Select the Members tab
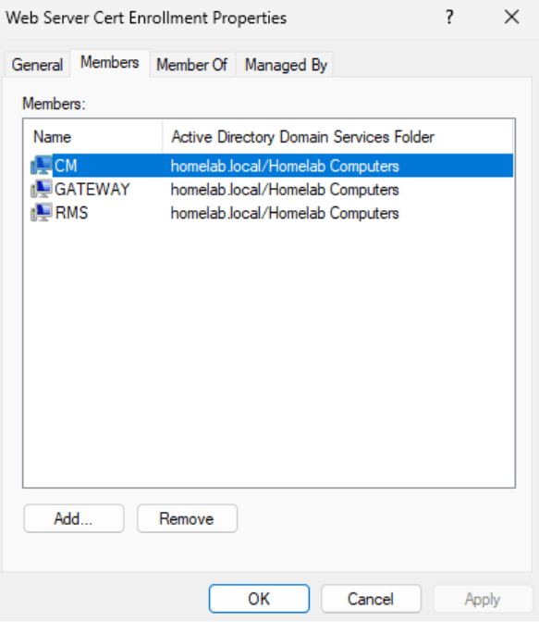The width and height of the screenshot is (539, 622). (110, 63)
